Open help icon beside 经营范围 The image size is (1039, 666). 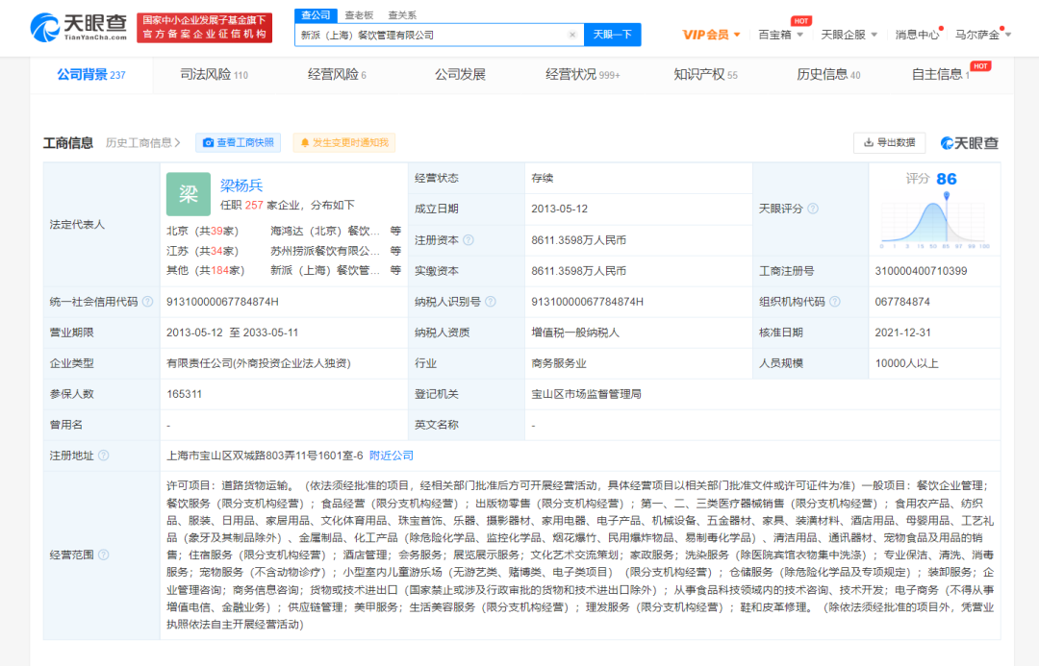point(103,555)
